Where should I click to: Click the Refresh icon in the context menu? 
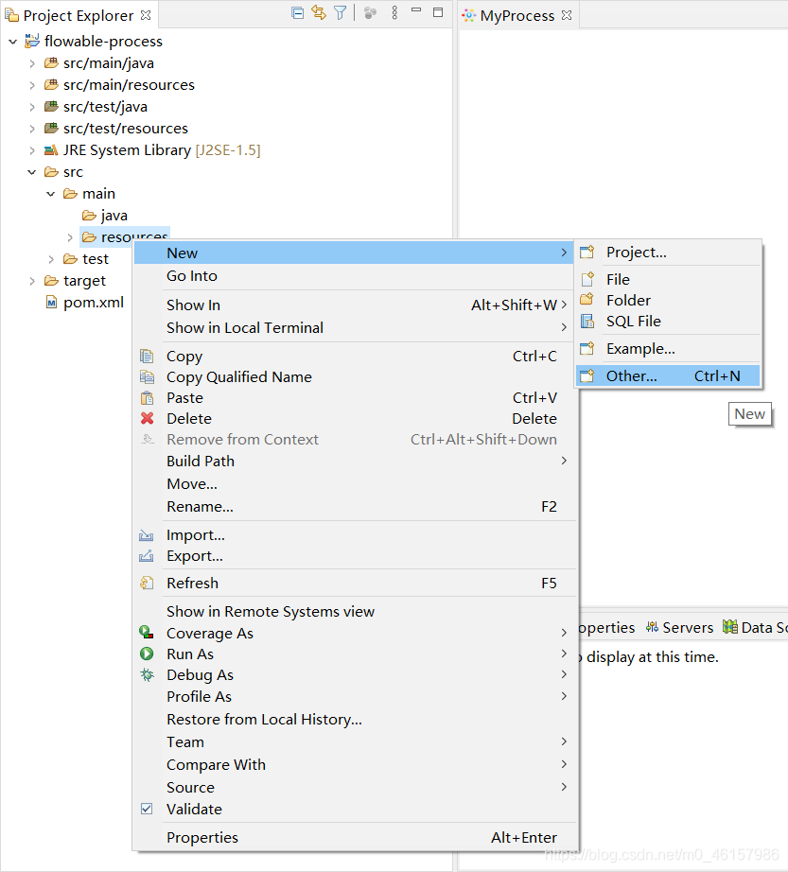(149, 583)
